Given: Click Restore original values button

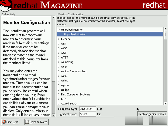Looking at the screenshot, I should 152,114.
